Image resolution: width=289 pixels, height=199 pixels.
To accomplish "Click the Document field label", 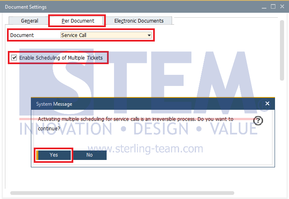I will [22, 35].
